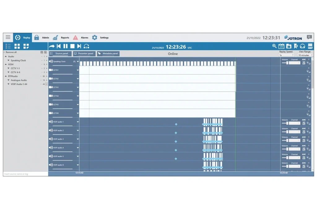Expand the CCTV1 track dropdown arrow
This screenshot has width=317, height=209.
point(78,70)
